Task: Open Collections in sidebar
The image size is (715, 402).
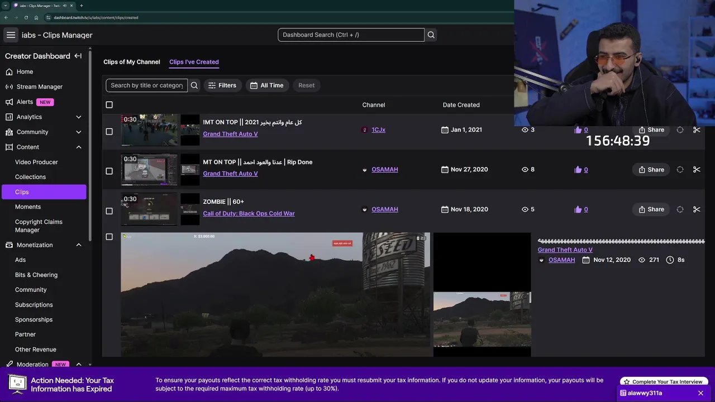Action: [x=30, y=177]
